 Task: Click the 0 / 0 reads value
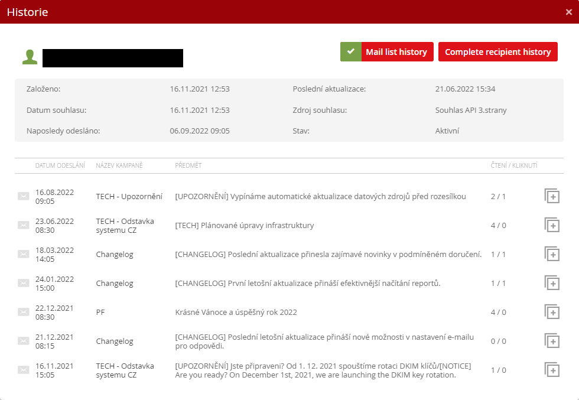point(498,342)
